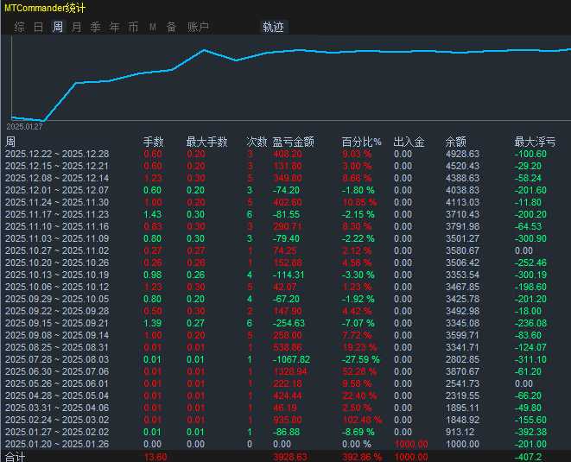Screen dimensions: 571x462
Task: Switch to the 年 yearly tab
Action: 115,27
